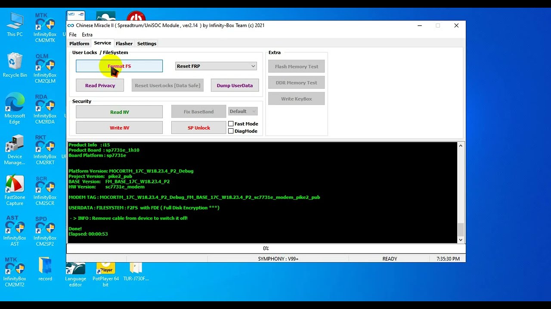Click the Fix BaseBand button
Viewport: 551px width, 309px height.
click(198, 112)
